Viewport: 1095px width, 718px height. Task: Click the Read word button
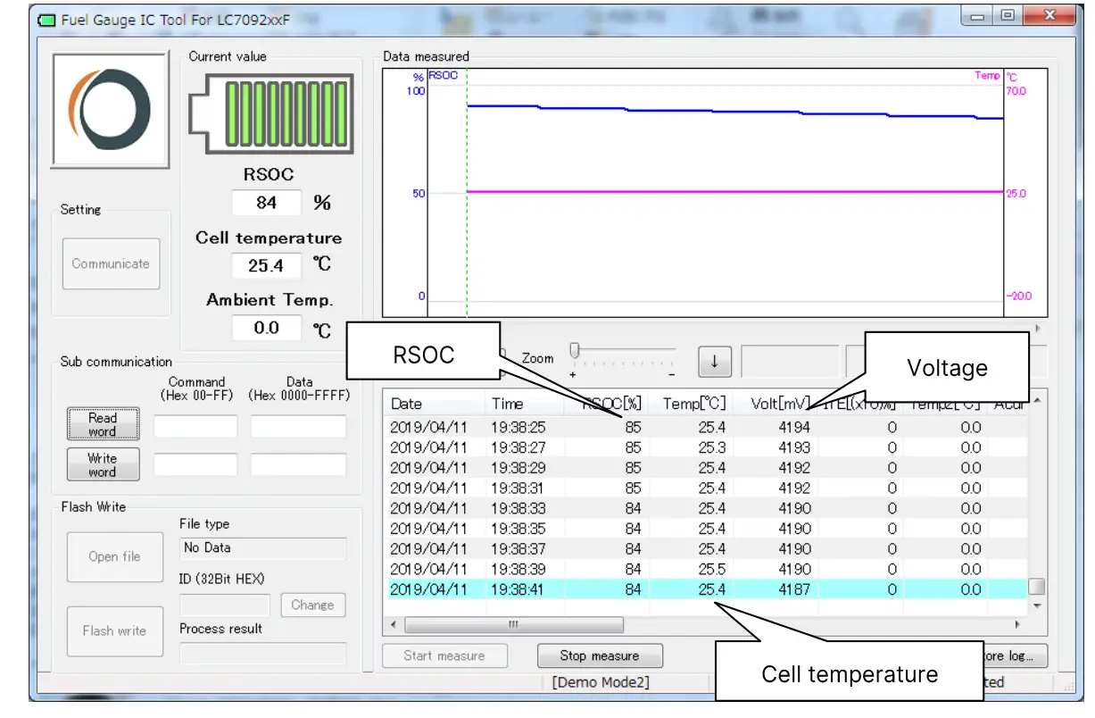click(x=102, y=423)
